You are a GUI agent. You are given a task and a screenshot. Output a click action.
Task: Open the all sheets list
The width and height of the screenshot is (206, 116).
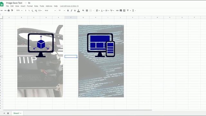coord(8,113)
